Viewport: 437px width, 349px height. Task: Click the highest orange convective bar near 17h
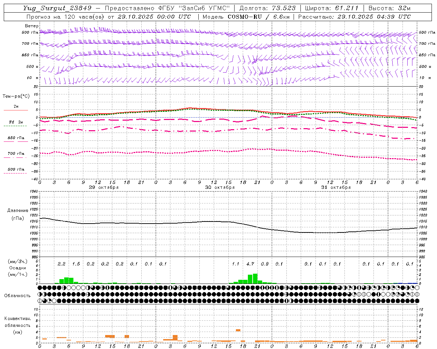pos(238,330)
